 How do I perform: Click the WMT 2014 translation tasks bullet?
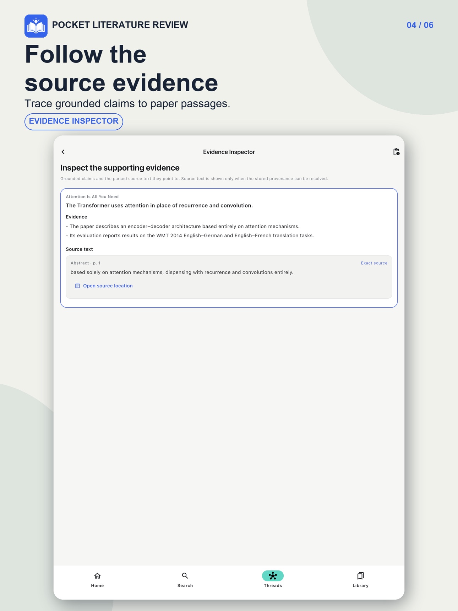coord(190,236)
